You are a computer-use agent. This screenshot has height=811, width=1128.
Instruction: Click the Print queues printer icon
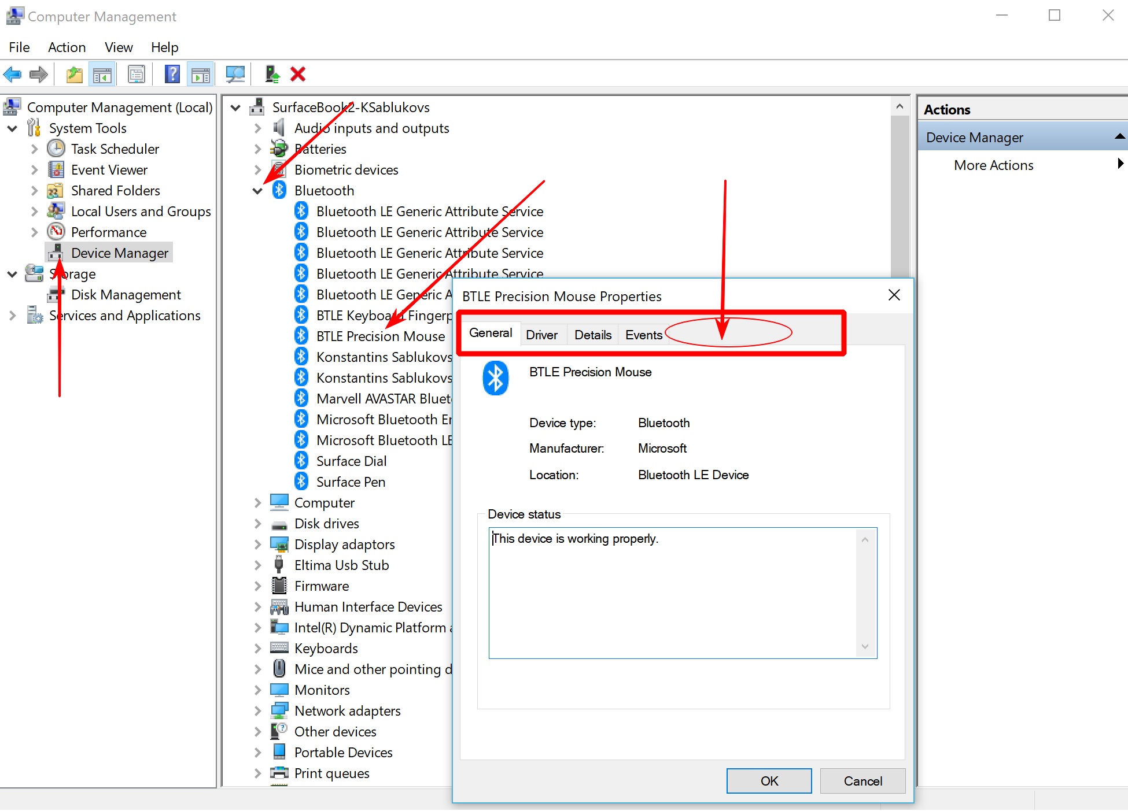coord(279,773)
